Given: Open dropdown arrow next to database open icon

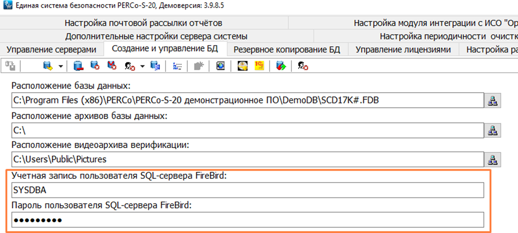Looking at the screenshot, I should (60, 66).
